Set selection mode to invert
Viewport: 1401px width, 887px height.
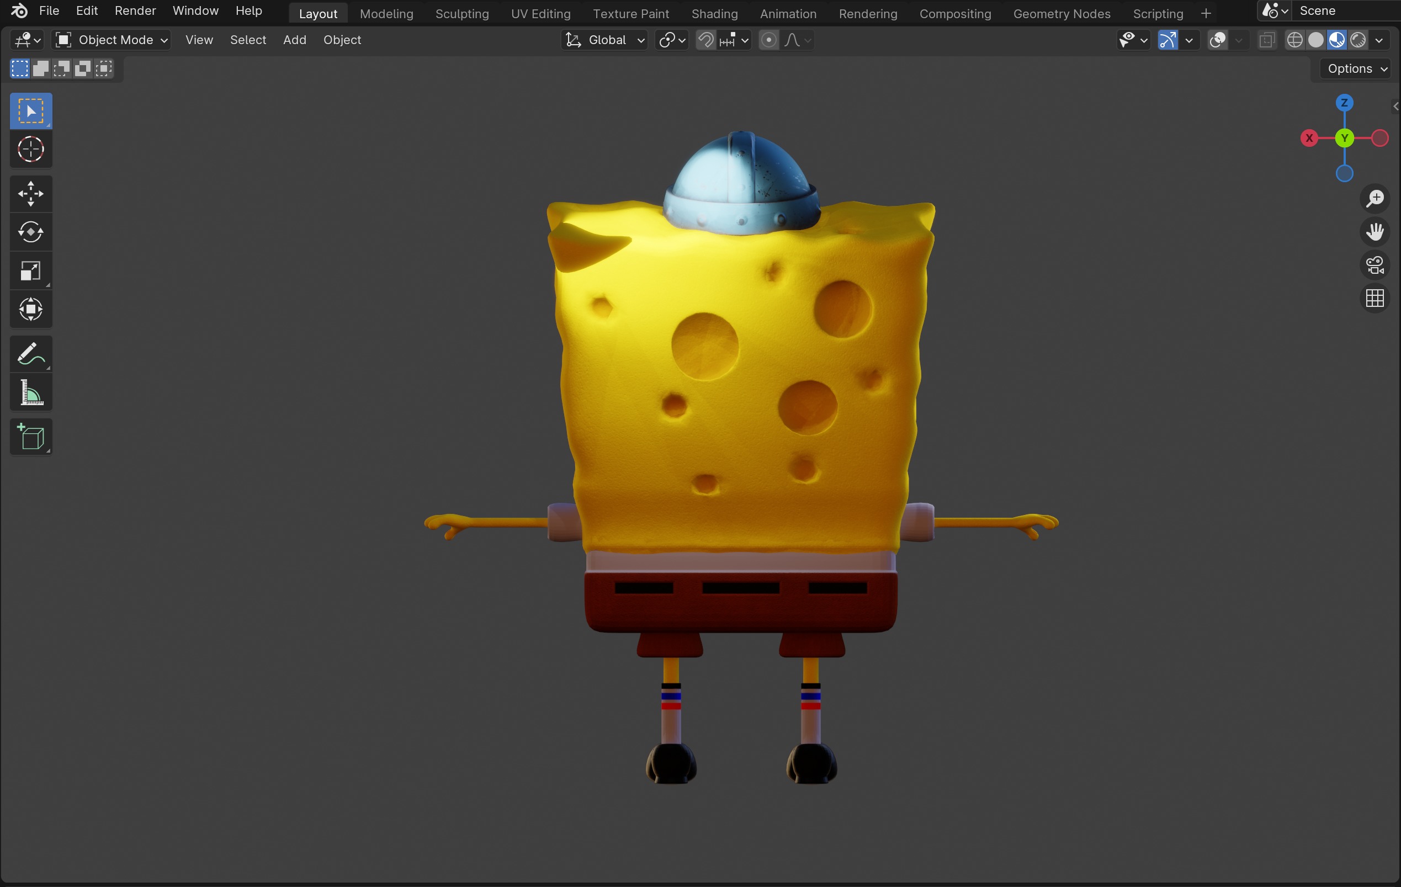tap(83, 68)
